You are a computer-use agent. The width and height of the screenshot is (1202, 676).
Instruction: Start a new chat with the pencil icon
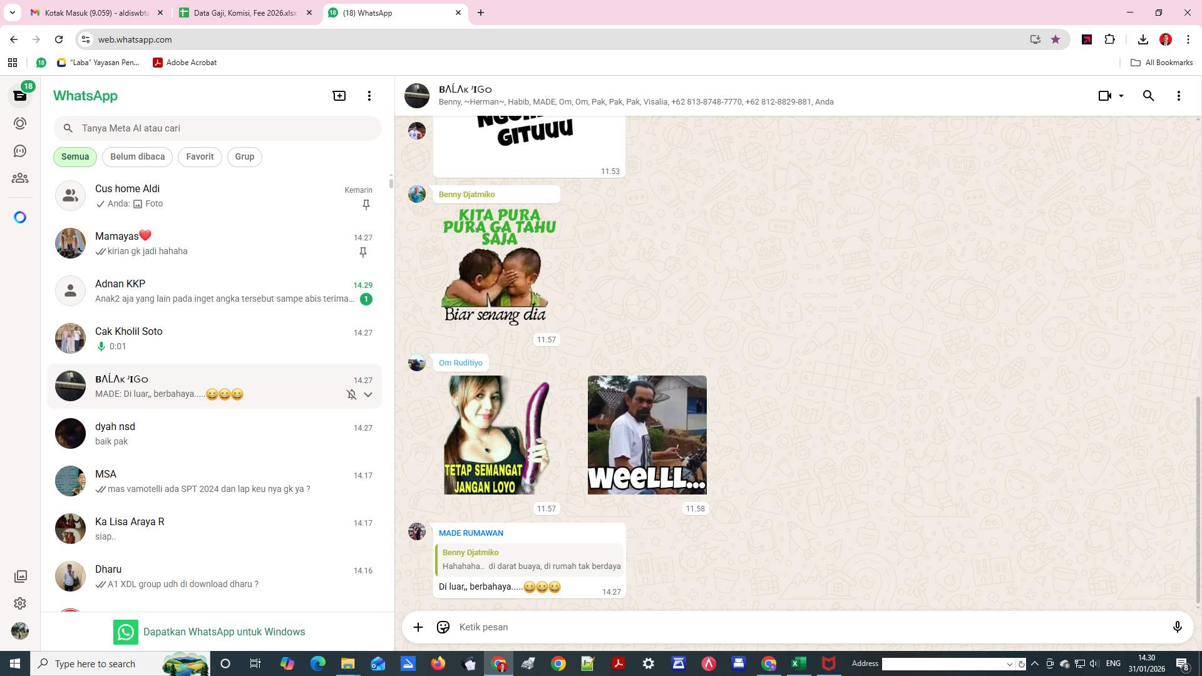339,96
